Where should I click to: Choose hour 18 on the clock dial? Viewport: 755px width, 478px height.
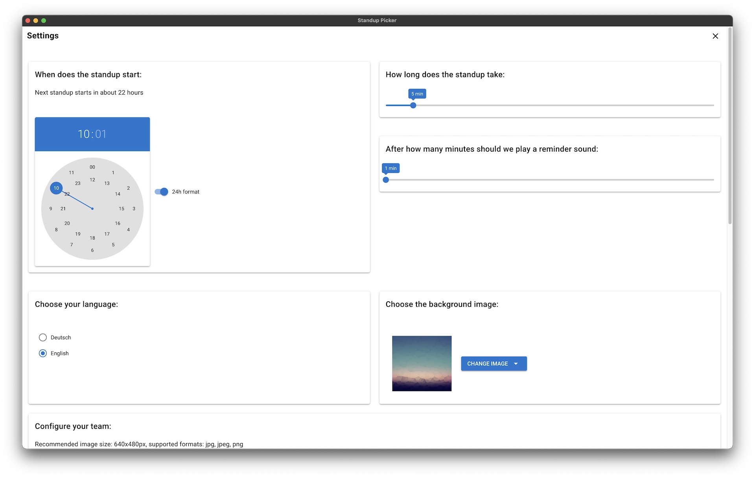(92, 238)
